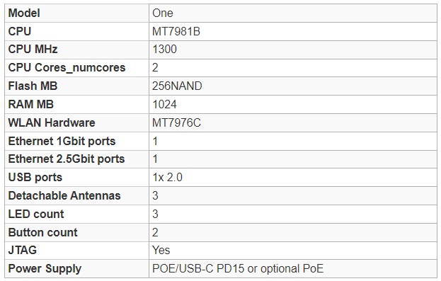
Task: Select the JTAG Yes value
Action: (x=161, y=250)
